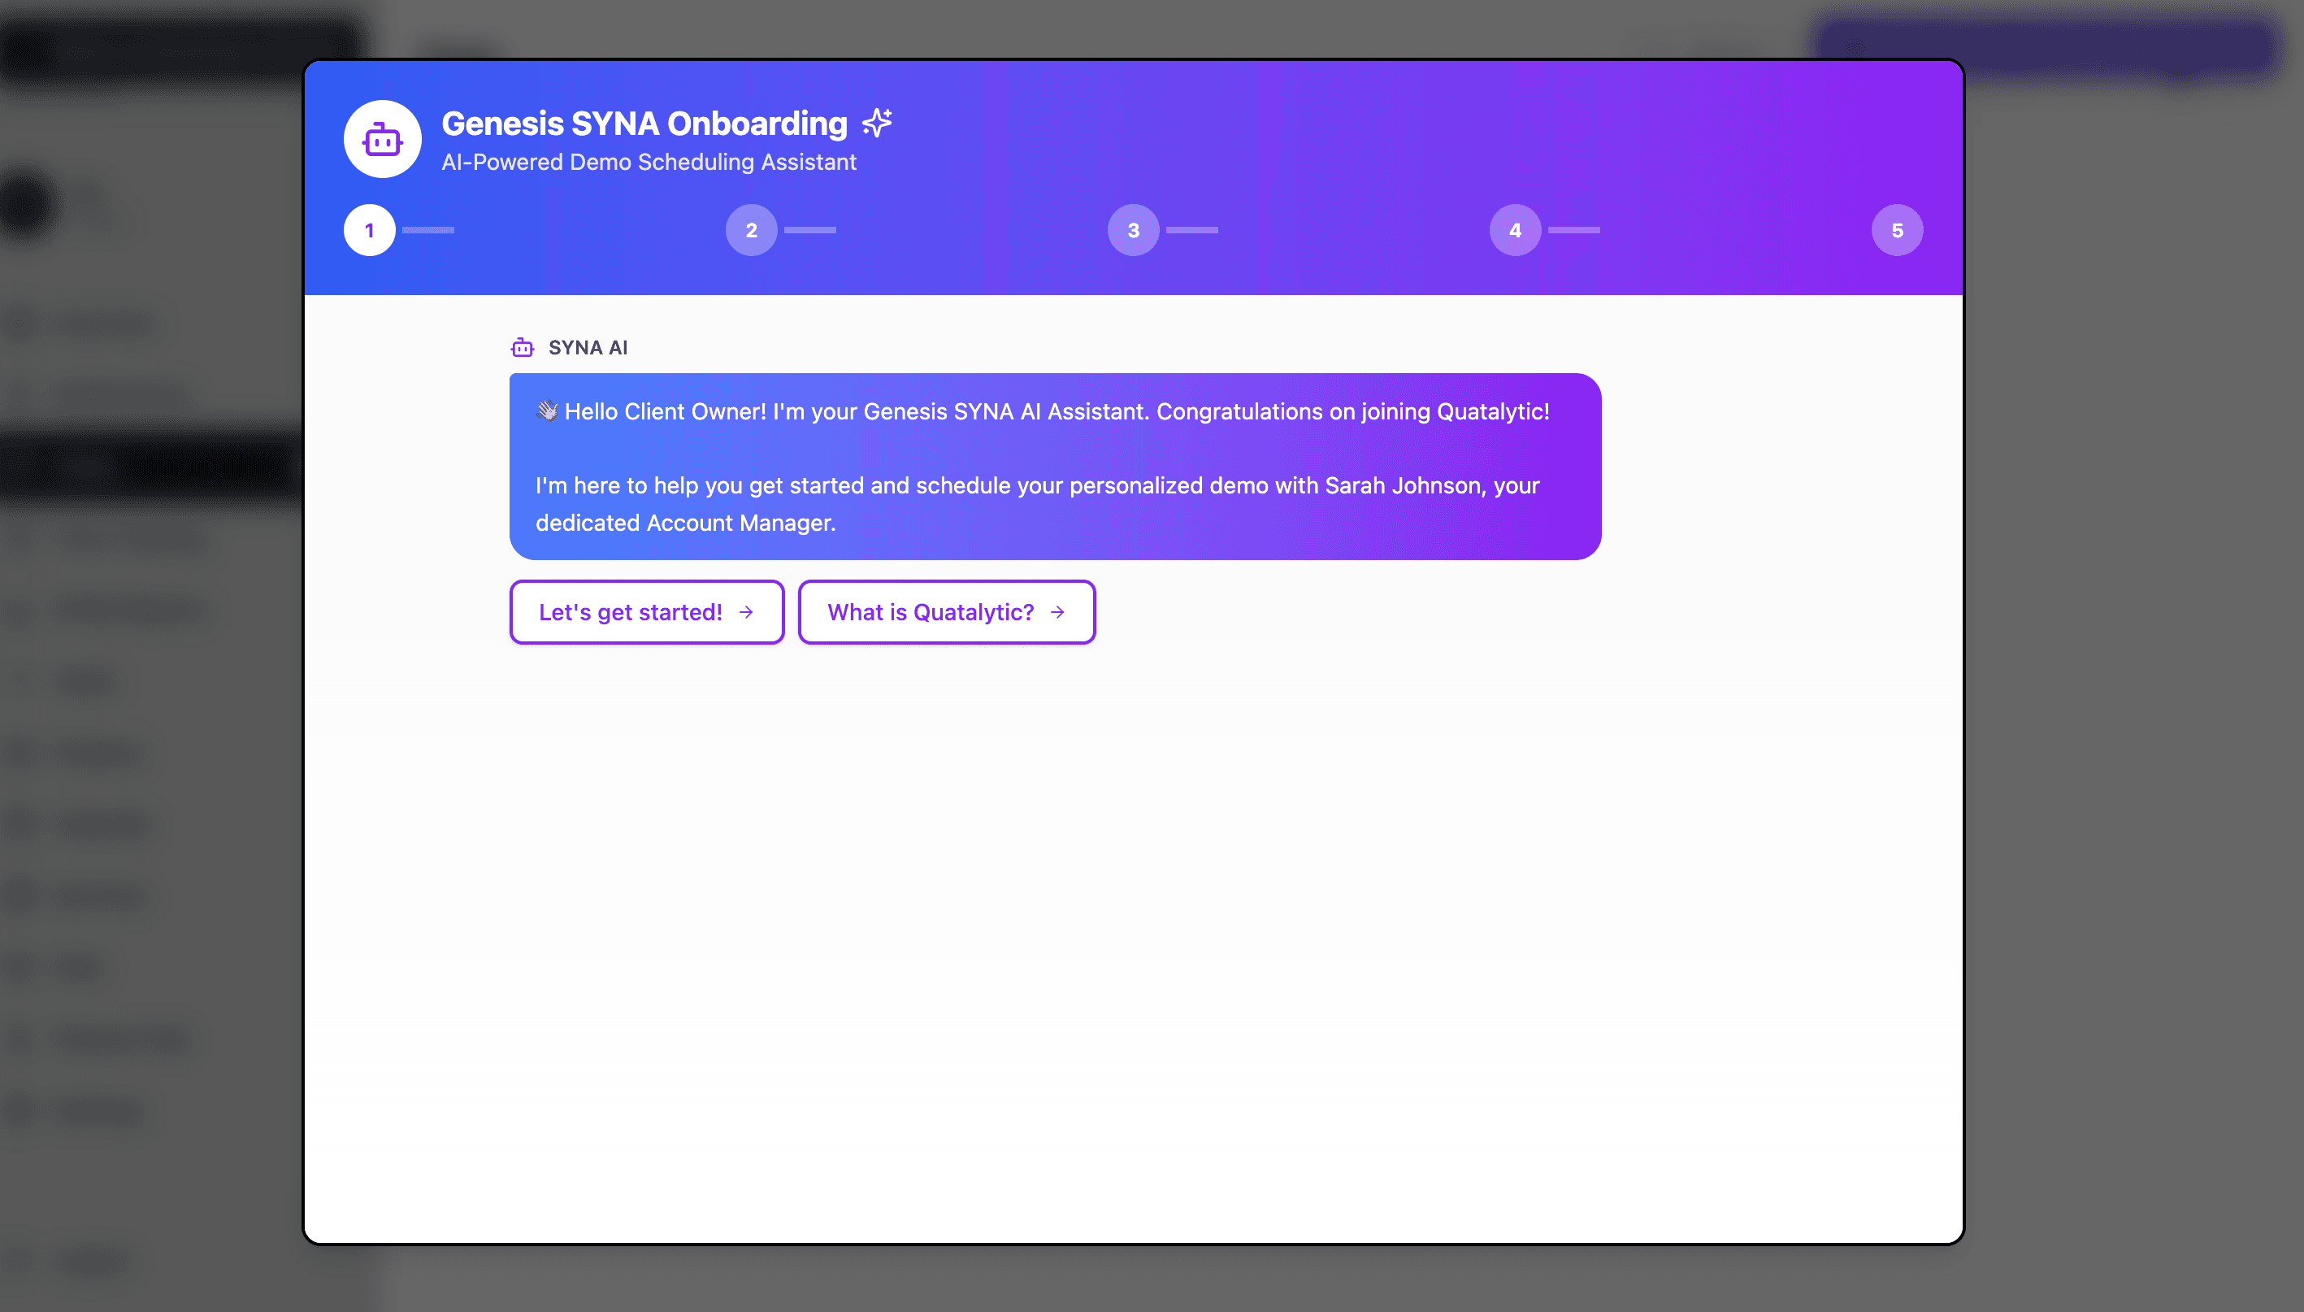Click the sparkle icon beside the Onboarding title

876,123
